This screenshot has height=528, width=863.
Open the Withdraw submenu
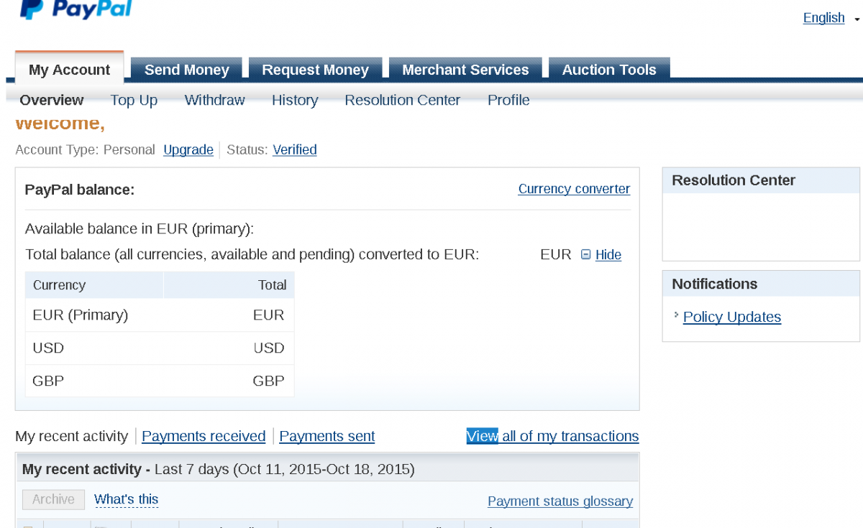pos(215,100)
